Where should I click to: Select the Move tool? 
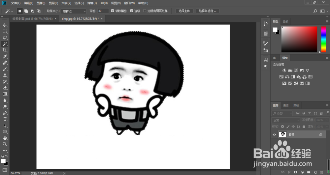[5, 25]
